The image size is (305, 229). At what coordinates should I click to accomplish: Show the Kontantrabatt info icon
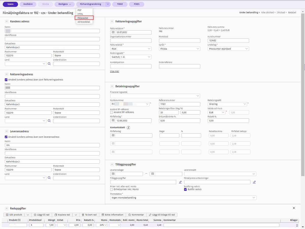click(128, 127)
